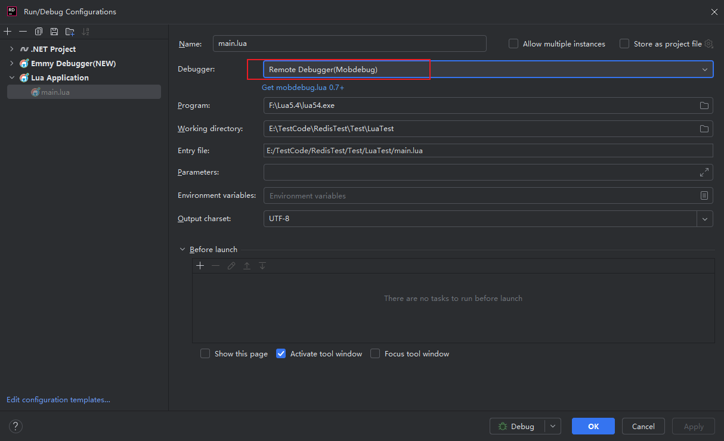
Task: Select main.lua configuration in tree
Action: pyautogui.click(x=84, y=92)
